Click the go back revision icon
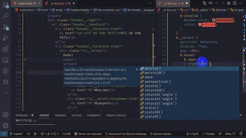The image size is (246, 138). [x=211, y=3]
